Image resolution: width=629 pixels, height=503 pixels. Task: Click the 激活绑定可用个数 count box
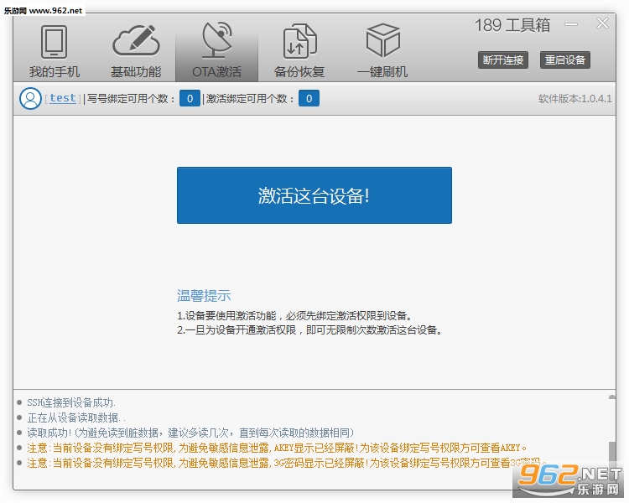(x=309, y=98)
